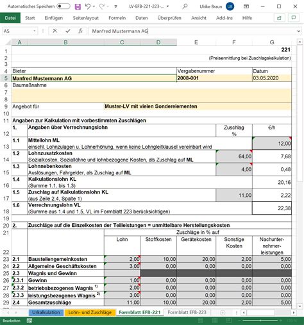Click the Save disk icon
Image resolution: width=304 pixels, height=325 pixels.
point(78,6)
